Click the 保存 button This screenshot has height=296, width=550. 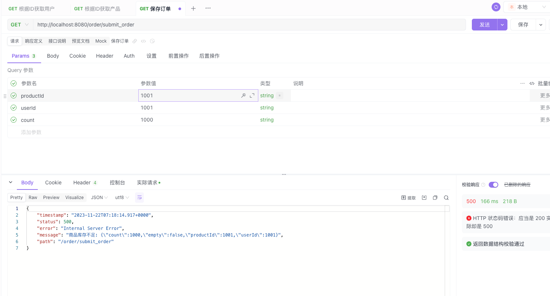click(523, 25)
